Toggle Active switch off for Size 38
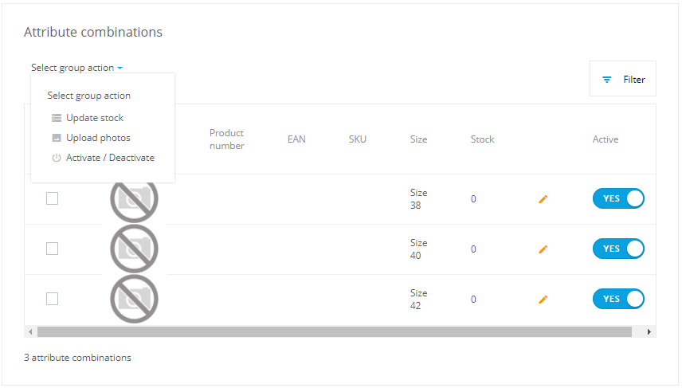Viewport: 682px width, 388px height. pyautogui.click(x=618, y=198)
